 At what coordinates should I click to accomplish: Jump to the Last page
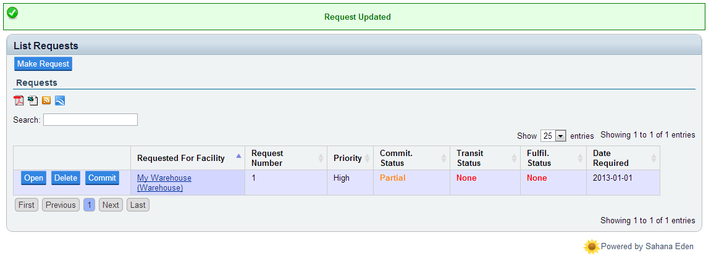[x=138, y=205]
